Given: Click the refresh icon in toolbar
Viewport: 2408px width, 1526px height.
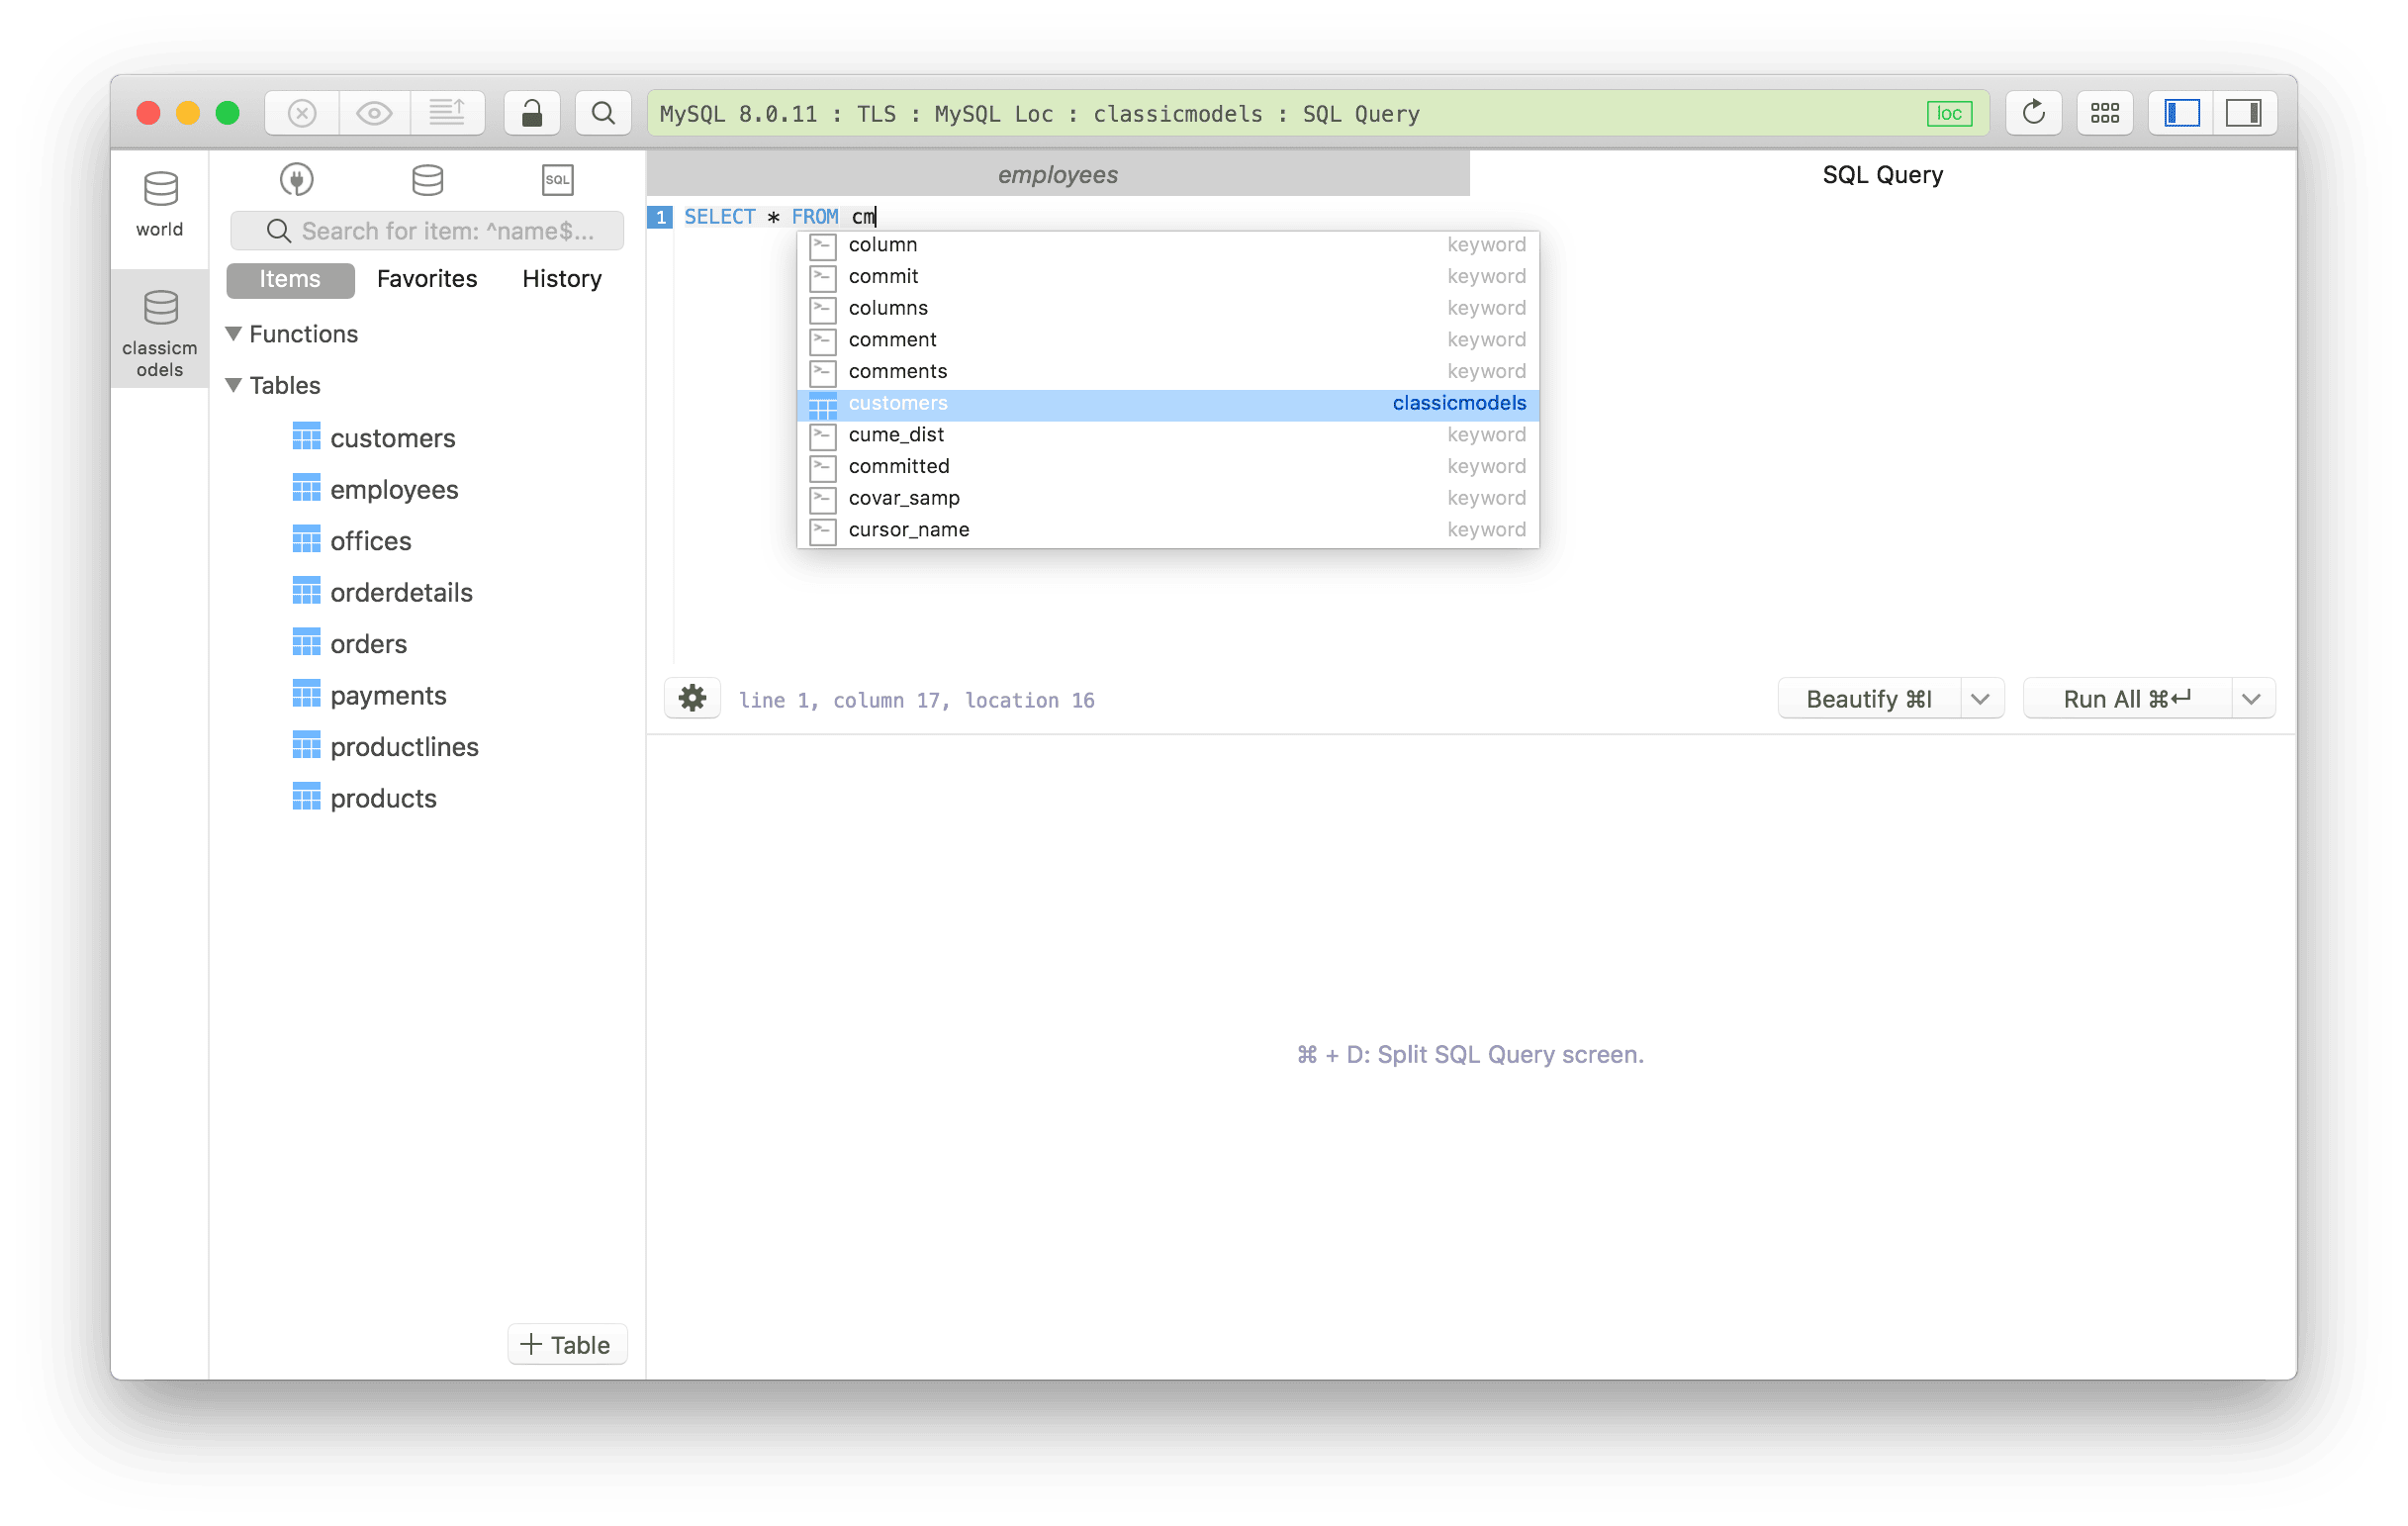Looking at the screenshot, I should tap(2034, 113).
